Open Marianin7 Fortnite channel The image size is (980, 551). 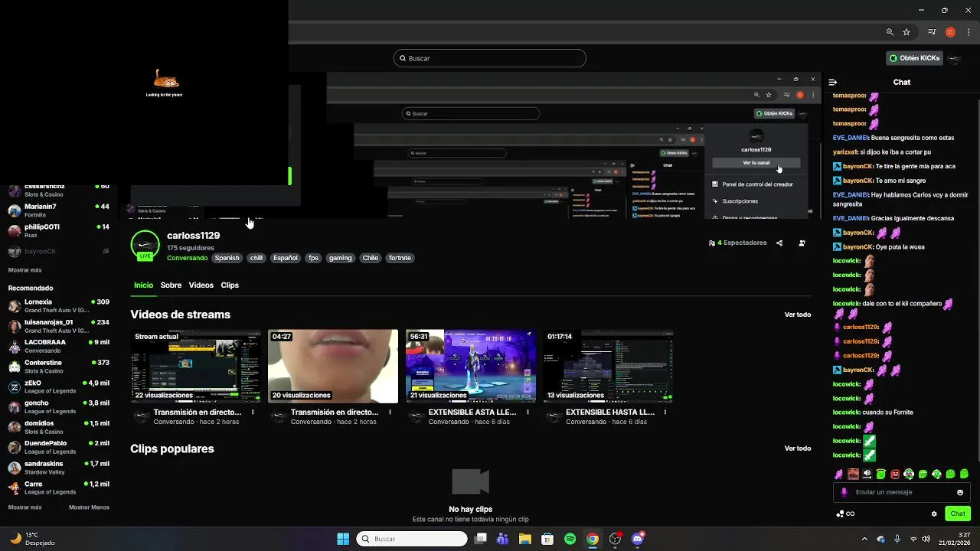58,210
